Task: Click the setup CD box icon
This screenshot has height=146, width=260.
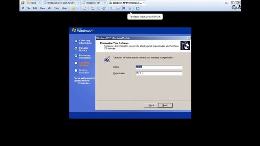Action: click(185, 45)
